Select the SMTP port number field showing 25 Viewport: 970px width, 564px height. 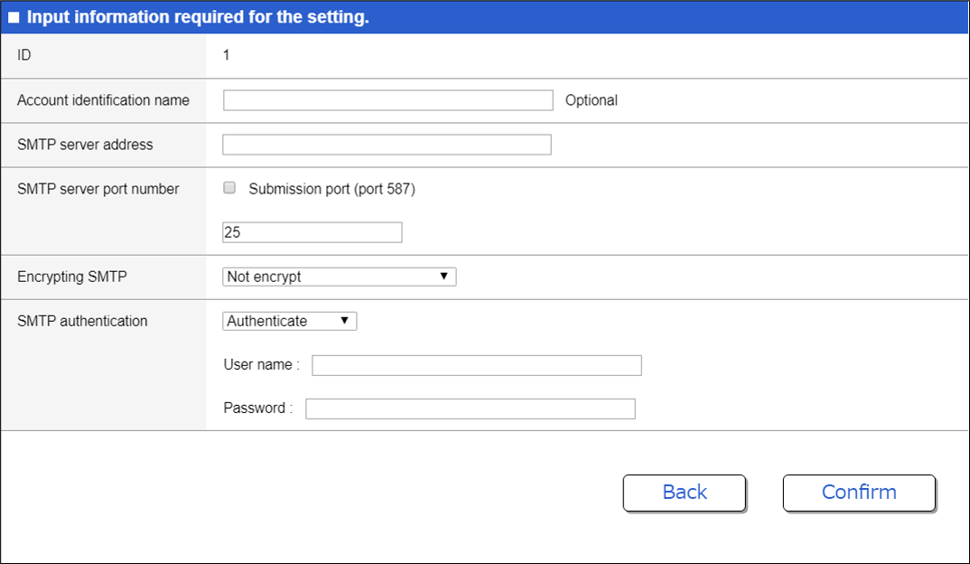pyautogui.click(x=312, y=231)
